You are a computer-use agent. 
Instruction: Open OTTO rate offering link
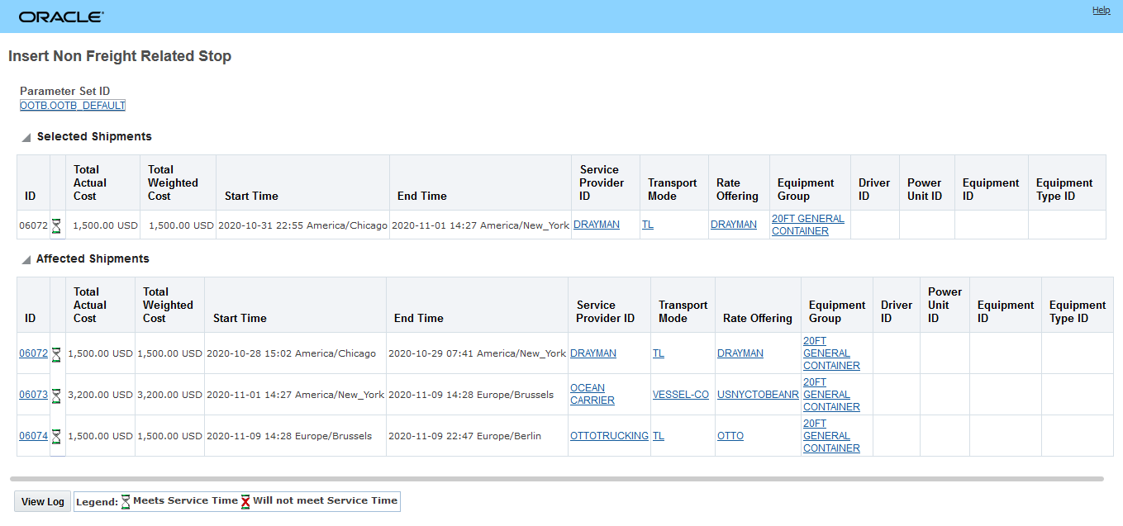730,436
